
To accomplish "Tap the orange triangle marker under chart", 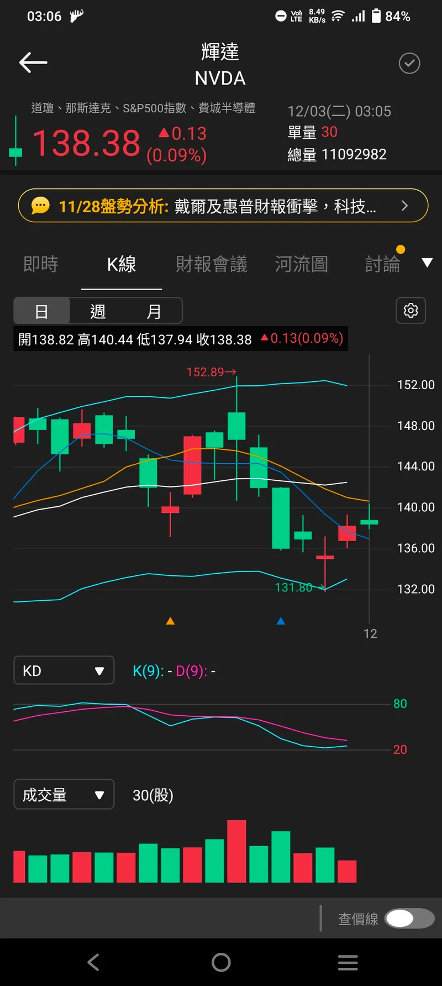I will pos(170,621).
